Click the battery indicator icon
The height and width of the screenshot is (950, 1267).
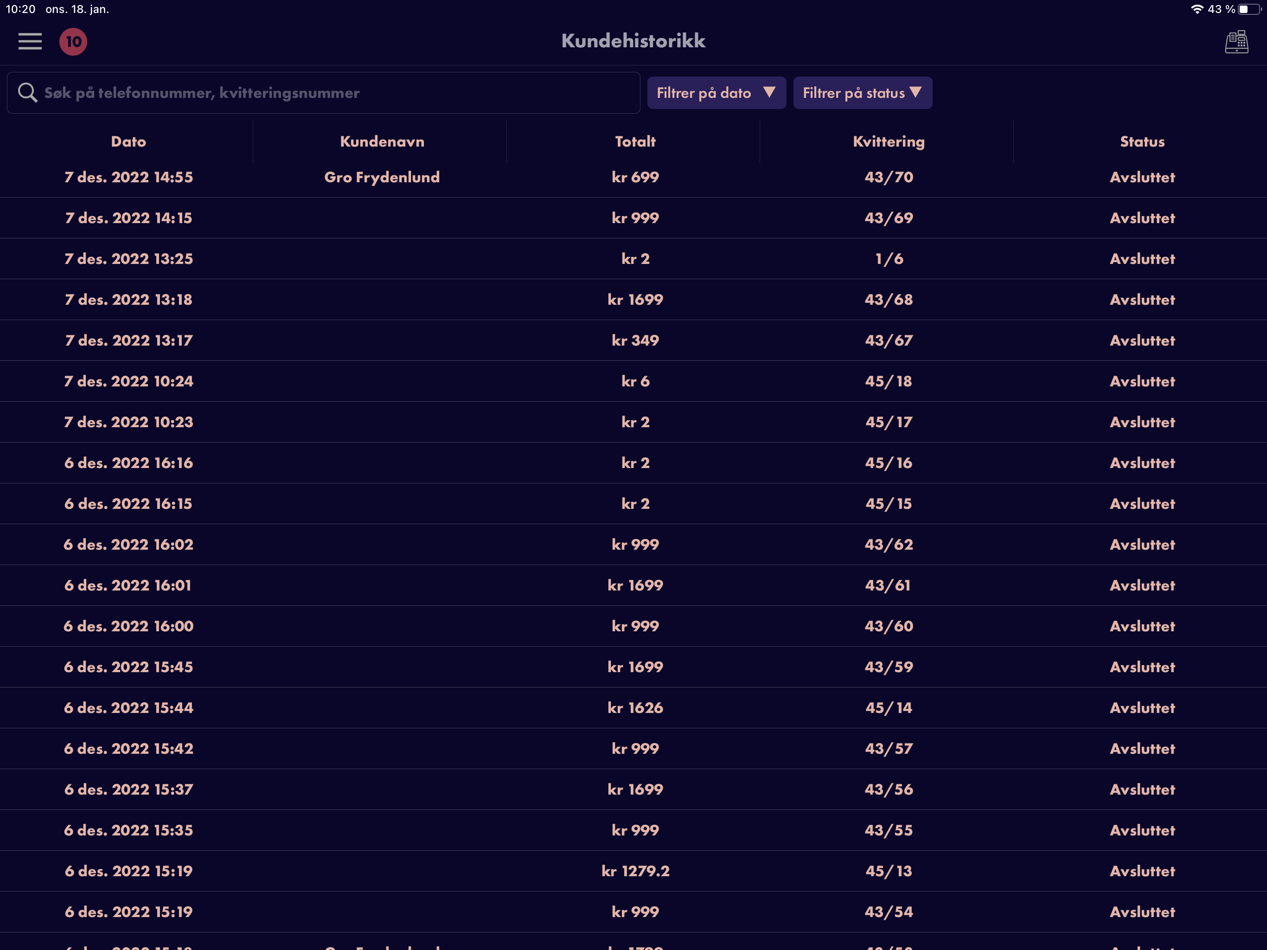(1249, 9)
